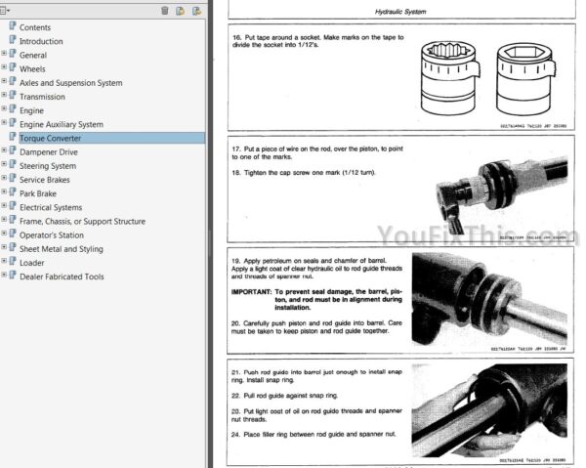Click the bookmark icon beside Park Brake
Viewport: 586px width, 468px height.
(x=13, y=193)
